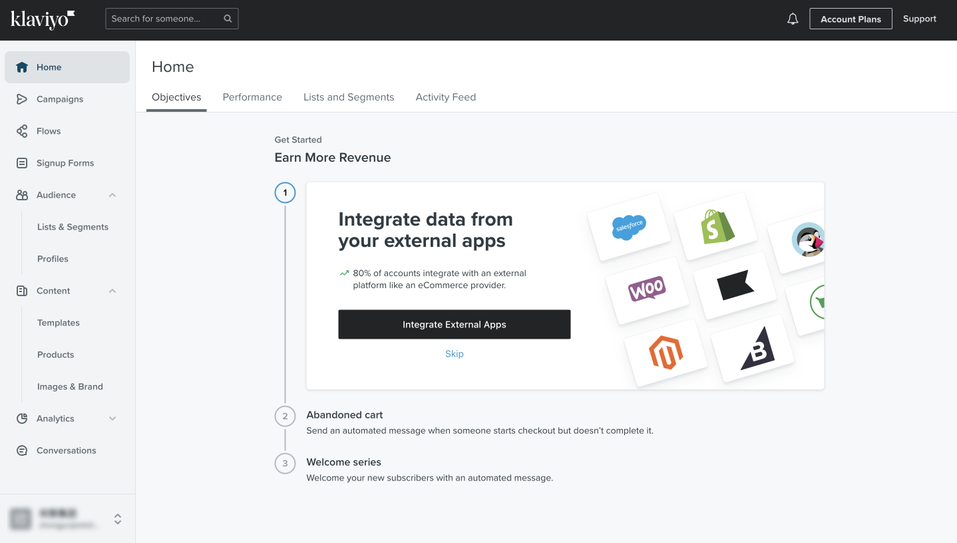
Task: Click the search magnifier icon
Action: [x=228, y=19]
